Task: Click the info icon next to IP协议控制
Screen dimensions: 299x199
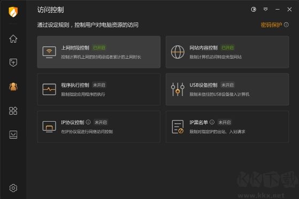Action: tap(88, 122)
